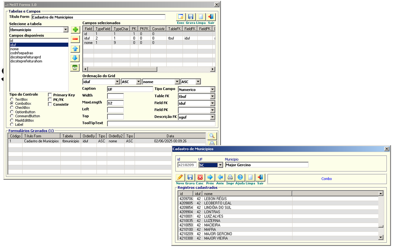Click the Novo pencil icon in Cadastro window
The width and height of the screenshot is (394, 248).
[x=180, y=177]
